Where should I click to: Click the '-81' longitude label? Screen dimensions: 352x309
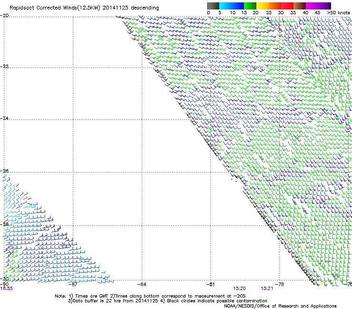coord(211,284)
